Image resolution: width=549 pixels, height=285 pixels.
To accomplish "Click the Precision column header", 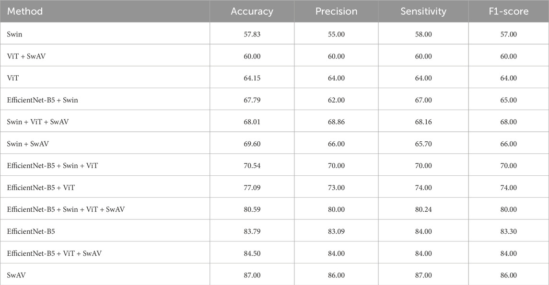I will (336, 11).
